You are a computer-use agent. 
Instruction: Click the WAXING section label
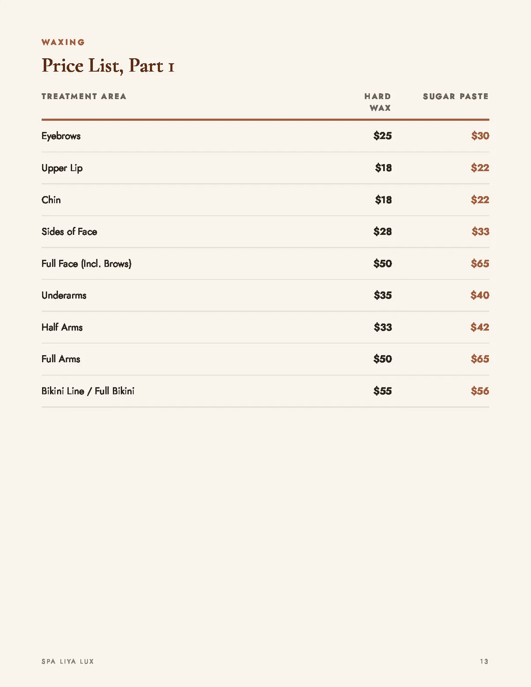point(63,42)
